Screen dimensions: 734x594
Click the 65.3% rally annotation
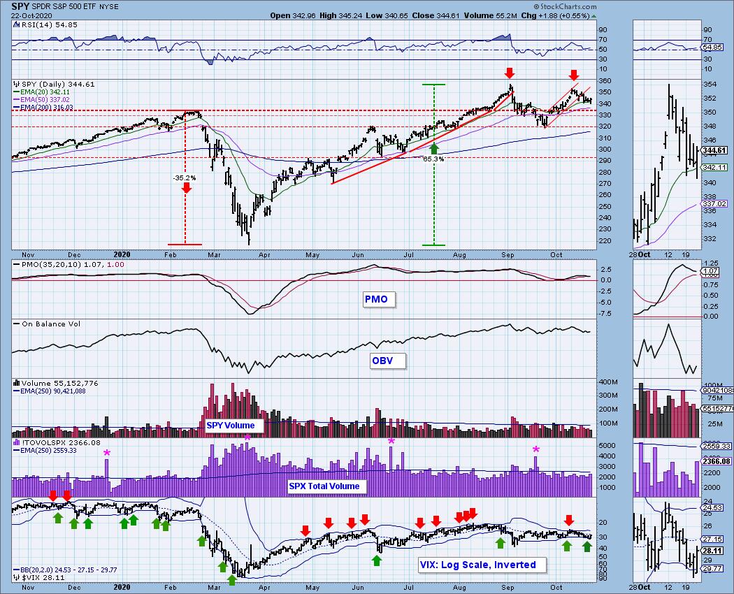pyautogui.click(x=433, y=159)
